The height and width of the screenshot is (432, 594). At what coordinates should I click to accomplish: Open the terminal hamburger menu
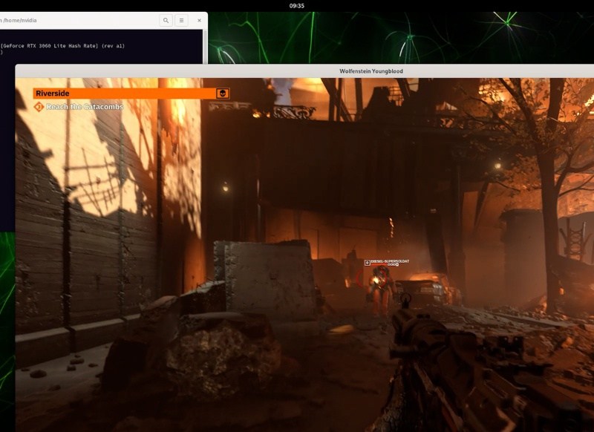click(181, 21)
